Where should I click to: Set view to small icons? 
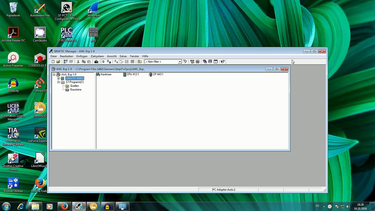coord(122,62)
